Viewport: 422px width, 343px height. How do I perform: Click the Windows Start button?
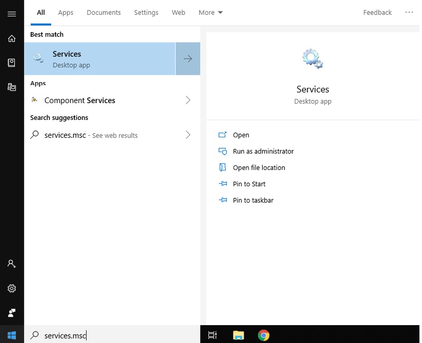click(x=12, y=335)
